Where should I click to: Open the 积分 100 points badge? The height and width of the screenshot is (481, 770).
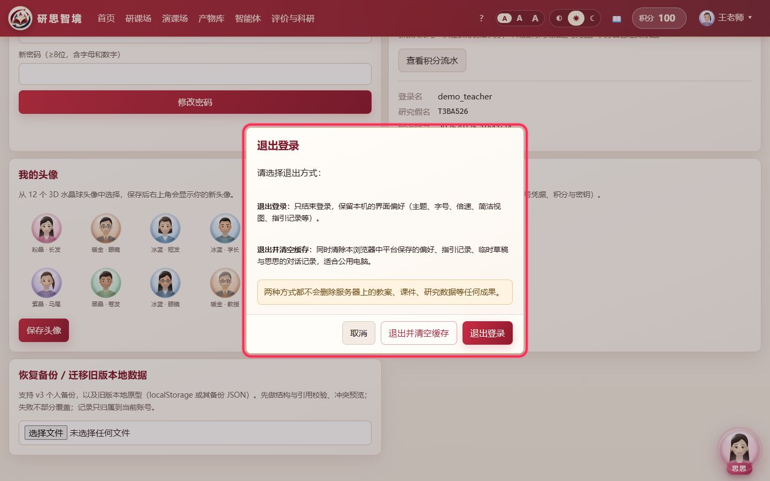click(x=659, y=18)
